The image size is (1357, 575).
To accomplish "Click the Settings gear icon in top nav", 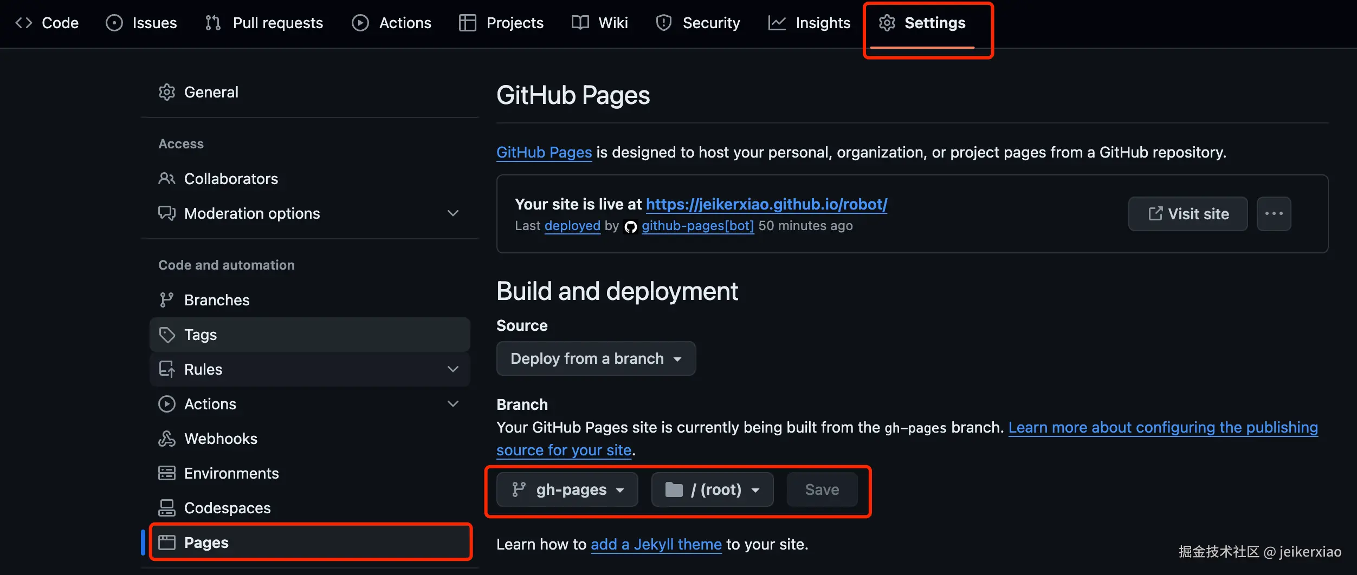I will [x=887, y=23].
